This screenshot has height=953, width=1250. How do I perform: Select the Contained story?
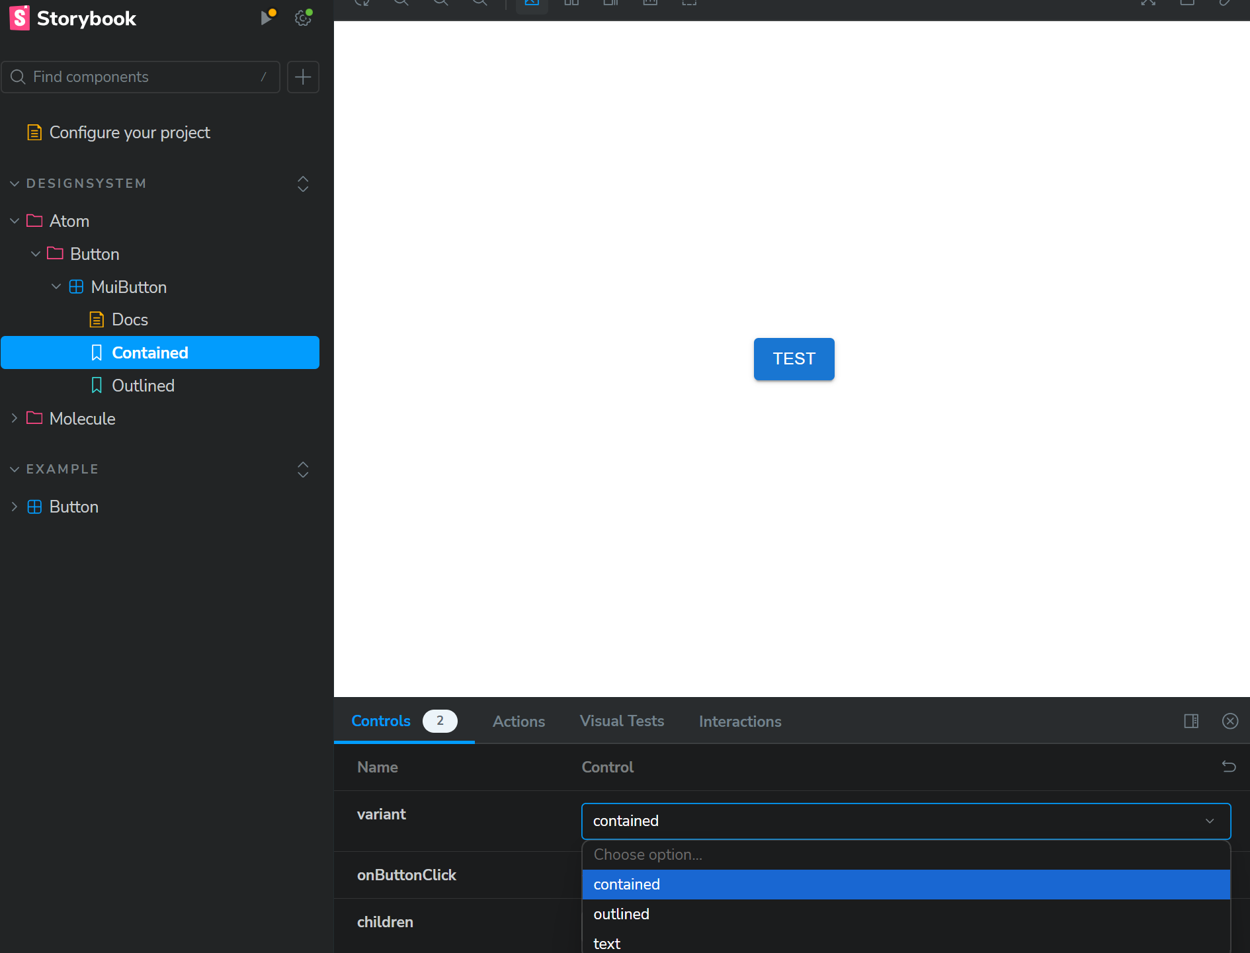pyautogui.click(x=160, y=352)
